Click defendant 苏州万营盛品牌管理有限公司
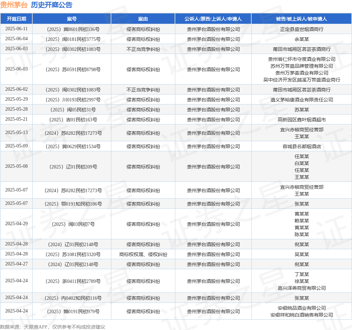 302,66
